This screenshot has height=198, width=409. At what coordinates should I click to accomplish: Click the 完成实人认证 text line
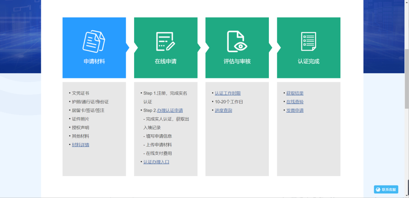tap(166, 119)
